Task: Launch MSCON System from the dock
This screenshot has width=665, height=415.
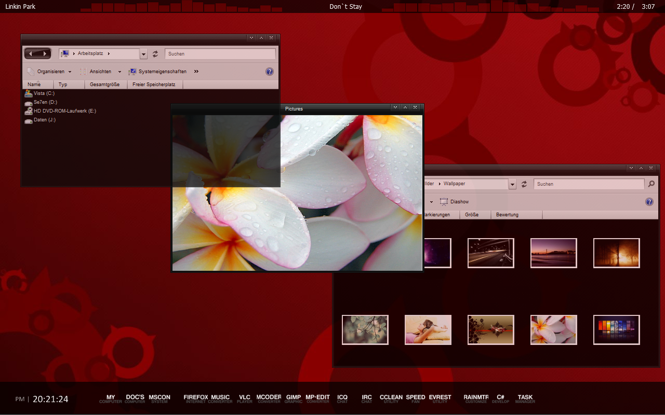Action: (159, 399)
